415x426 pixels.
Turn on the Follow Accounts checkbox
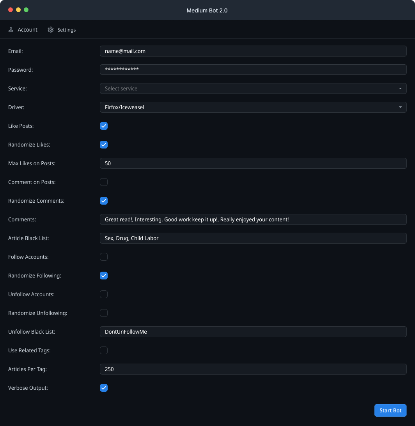(x=104, y=257)
